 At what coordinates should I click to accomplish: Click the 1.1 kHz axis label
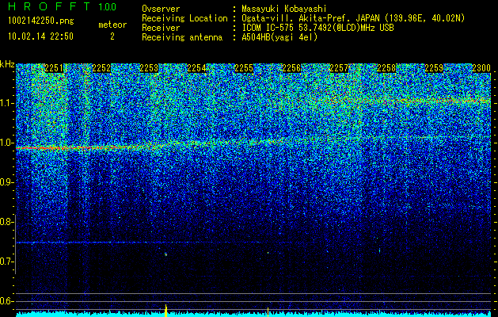pyautogui.click(x=7, y=103)
